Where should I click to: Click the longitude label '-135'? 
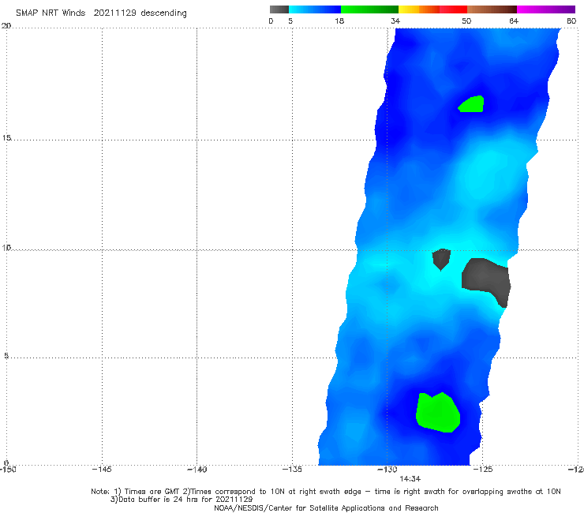[x=292, y=470]
